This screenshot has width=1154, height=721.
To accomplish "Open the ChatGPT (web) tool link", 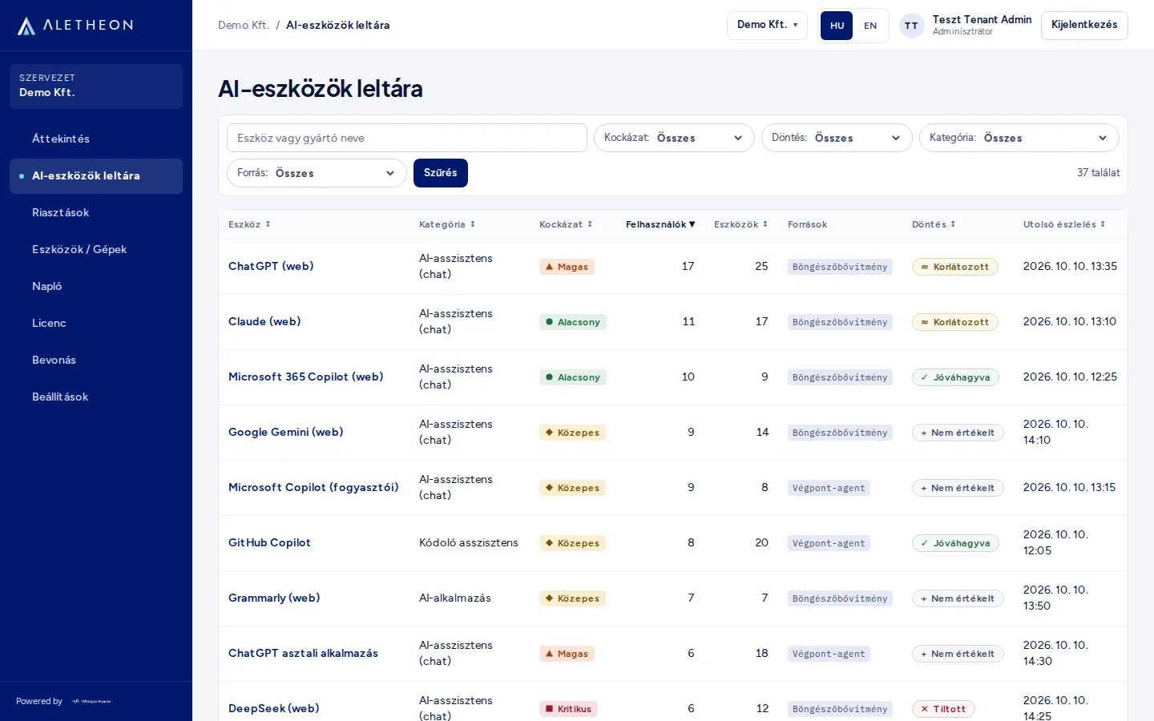I will click(x=271, y=267).
